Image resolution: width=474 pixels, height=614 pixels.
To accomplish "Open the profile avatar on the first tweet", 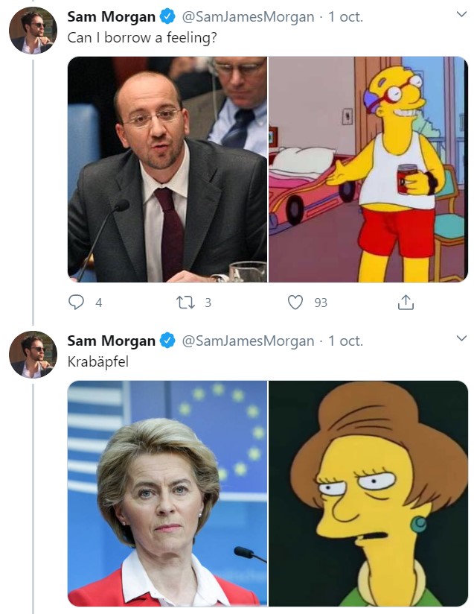I will click(33, 31).
